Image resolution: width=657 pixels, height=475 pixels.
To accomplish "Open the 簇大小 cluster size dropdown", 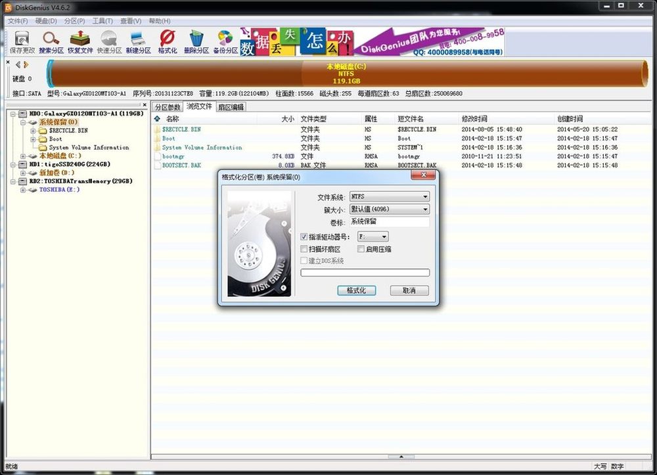I will click(390, 209).
